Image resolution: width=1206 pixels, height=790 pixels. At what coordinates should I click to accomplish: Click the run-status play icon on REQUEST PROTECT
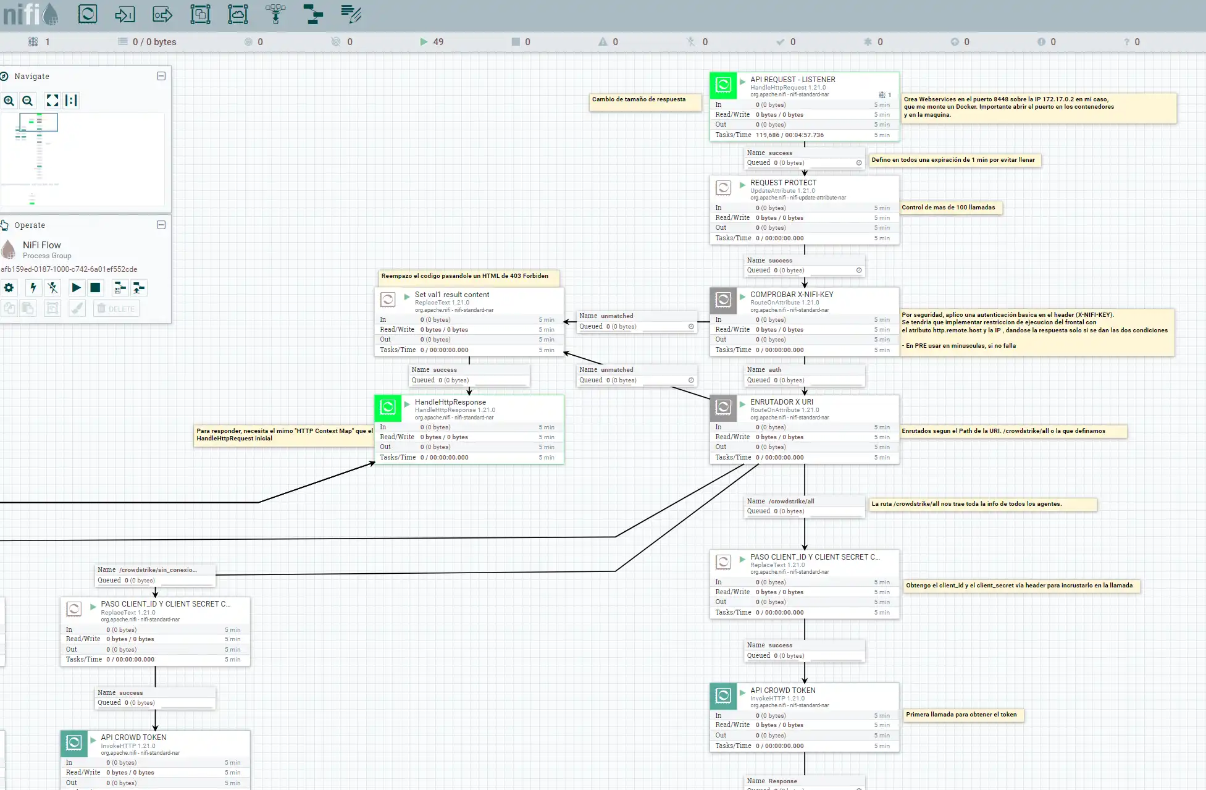[x=743, y=185]
